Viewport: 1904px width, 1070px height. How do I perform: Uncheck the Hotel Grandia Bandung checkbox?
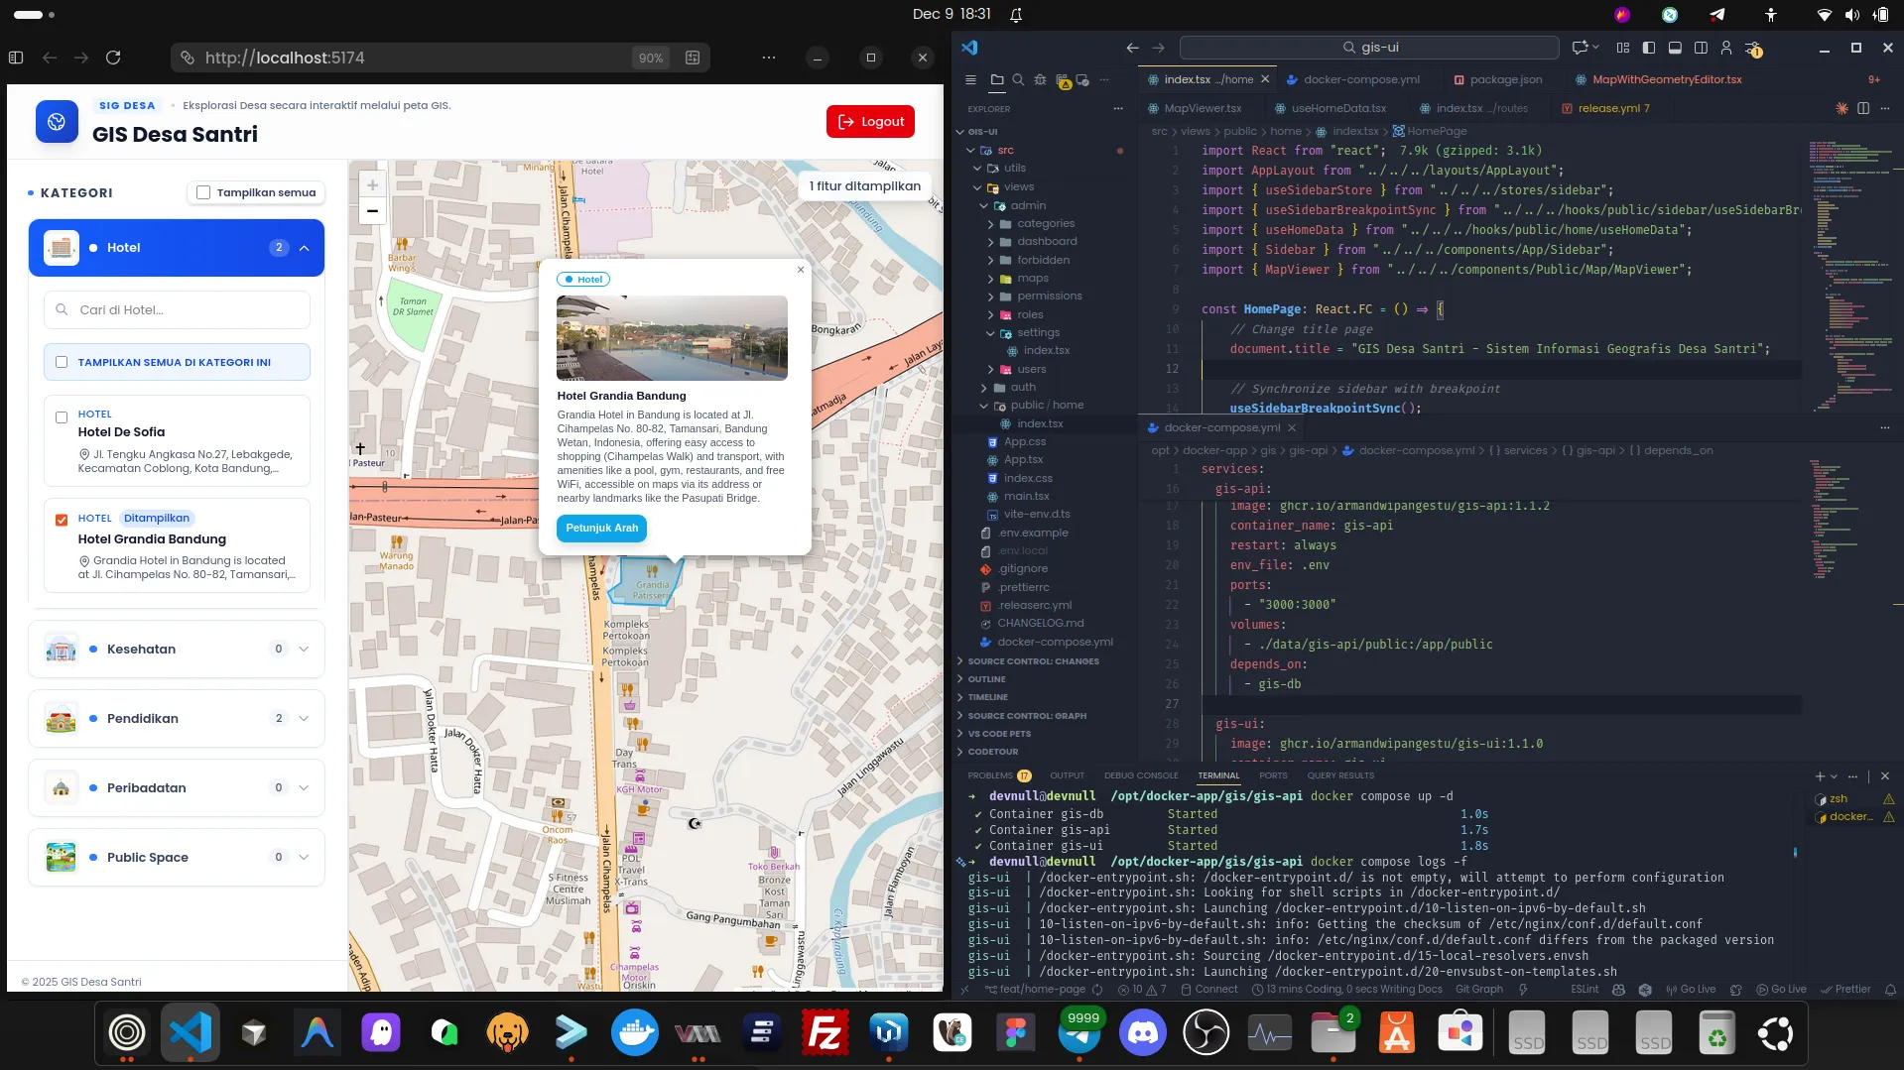click(x=62, y=520)
